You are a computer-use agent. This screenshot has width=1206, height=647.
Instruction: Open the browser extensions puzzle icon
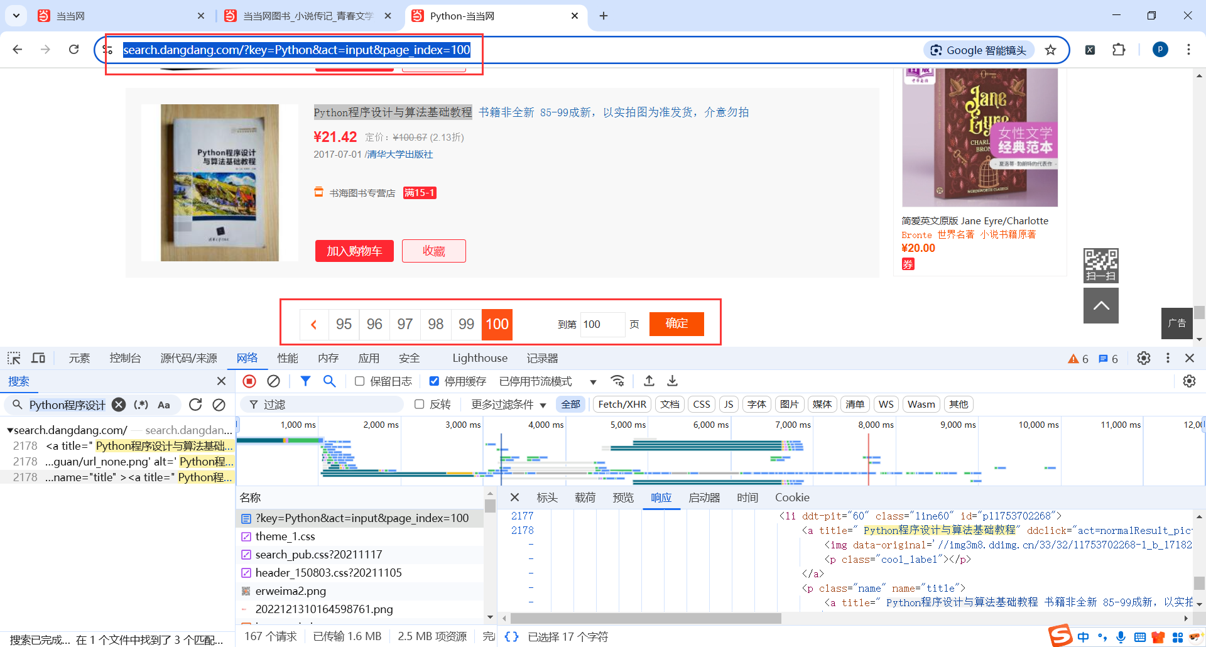coord(1119,50)
